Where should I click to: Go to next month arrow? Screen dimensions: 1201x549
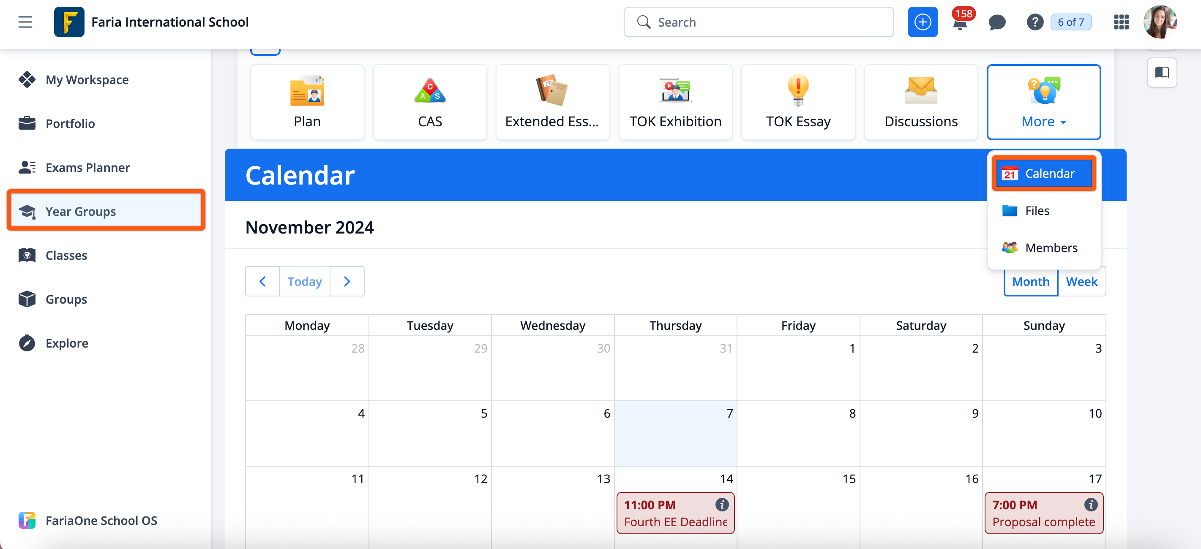click(347, 282)
